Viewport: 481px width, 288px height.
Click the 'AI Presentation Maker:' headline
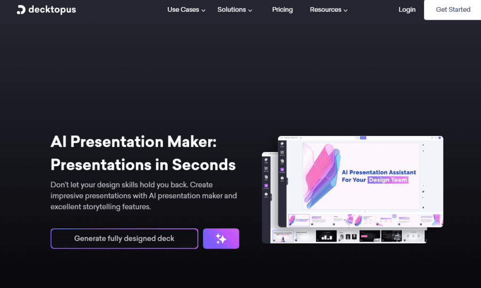[133, 142]
